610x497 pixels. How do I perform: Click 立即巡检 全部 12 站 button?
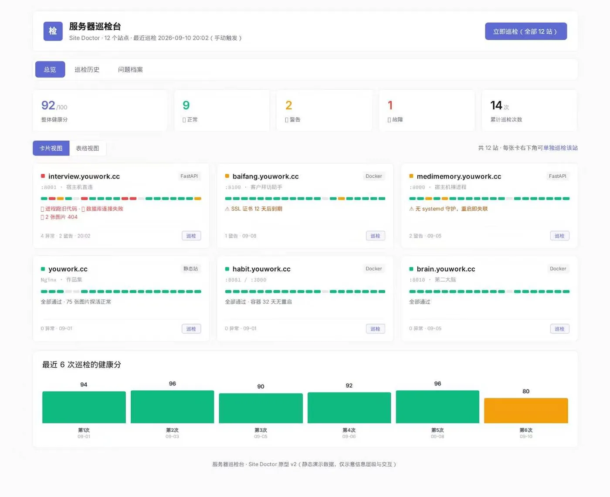(x=526, y=31)
